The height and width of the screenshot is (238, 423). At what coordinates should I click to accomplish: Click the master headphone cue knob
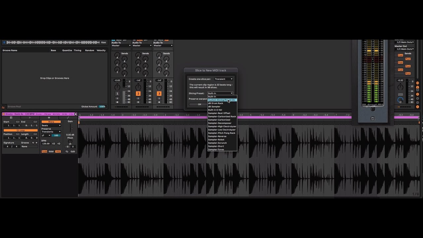point(400,100)
